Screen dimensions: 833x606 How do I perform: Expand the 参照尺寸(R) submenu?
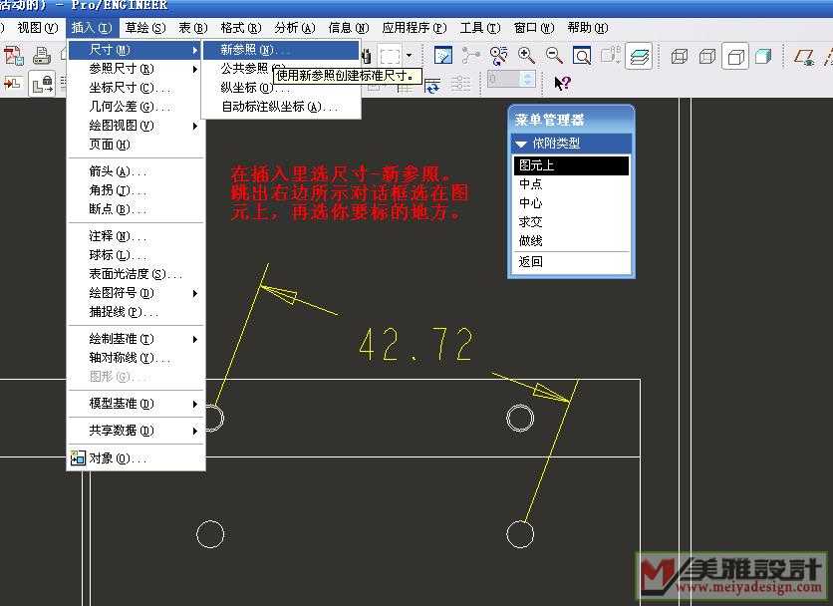135,69
